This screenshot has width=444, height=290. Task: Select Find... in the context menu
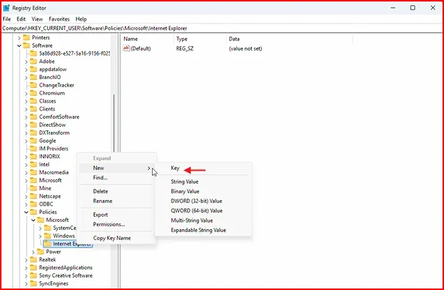pyautogui.click(x=100, y=177)
